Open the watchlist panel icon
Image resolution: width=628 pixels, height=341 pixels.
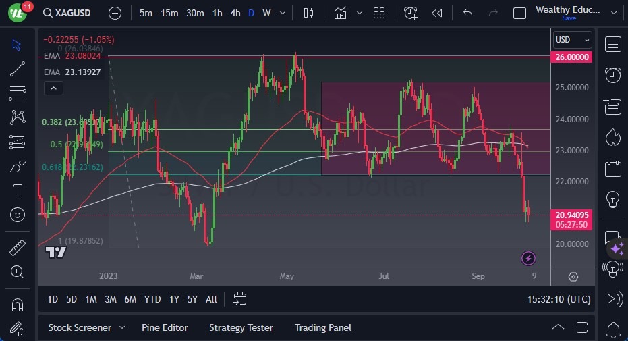click(x=612, y=45)
